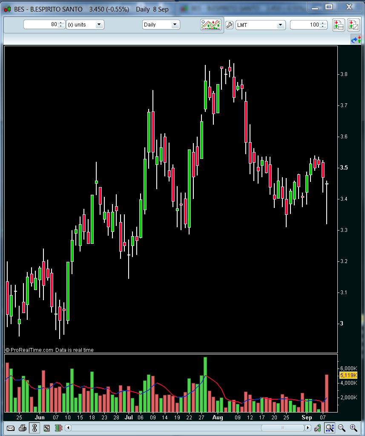Click the 28 date label on axis

pos(116,417)
